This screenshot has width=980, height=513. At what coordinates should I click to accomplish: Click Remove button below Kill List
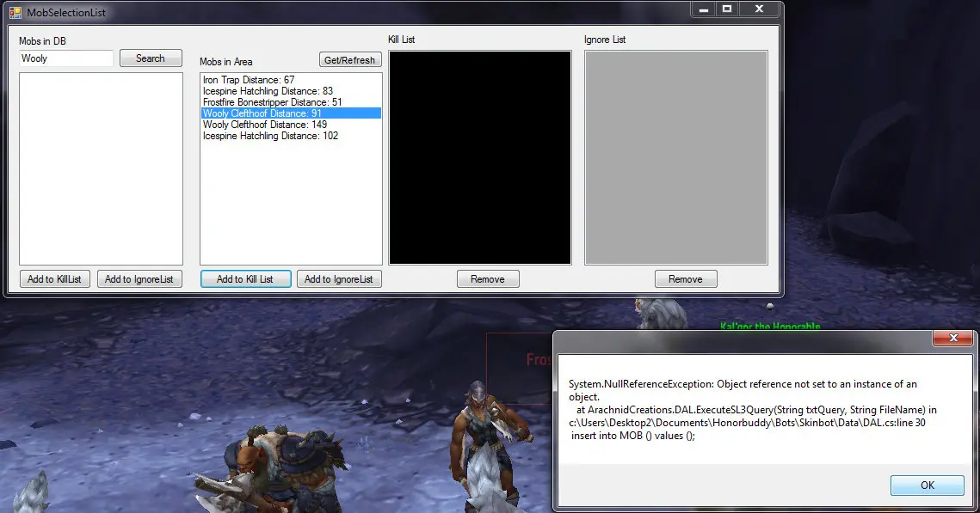tap(488, 279)
